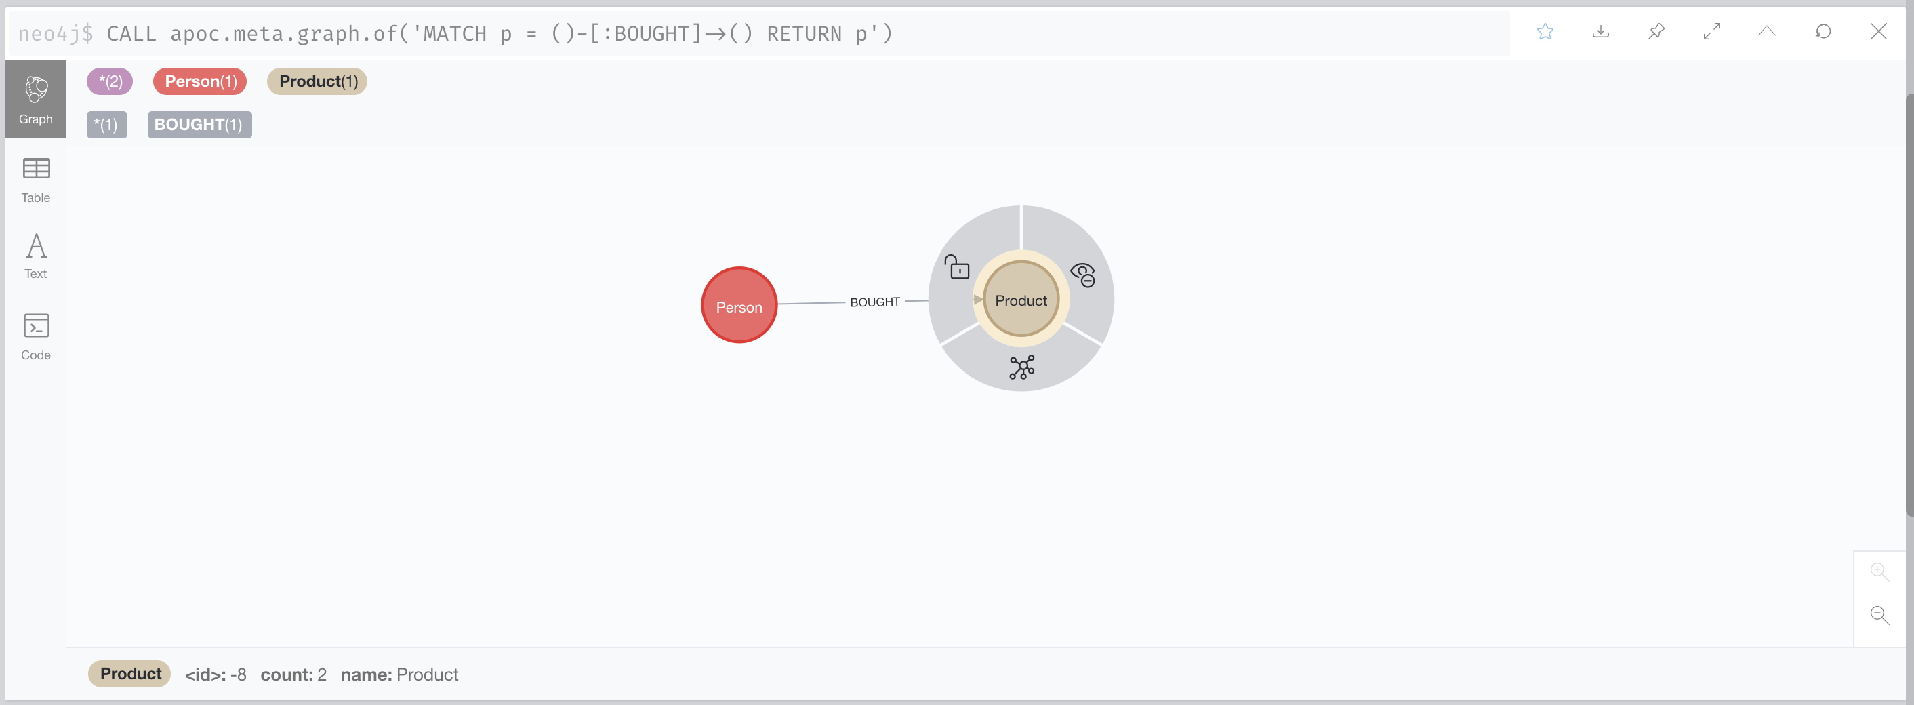The width and height of the screenshot is (1914, 705).
Task: Open the Code view panel
Action: [35, 336]
